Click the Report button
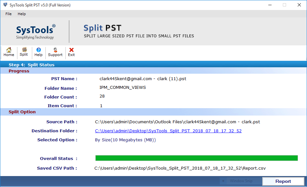The image size is (307, 187). [x=283, y=181]
